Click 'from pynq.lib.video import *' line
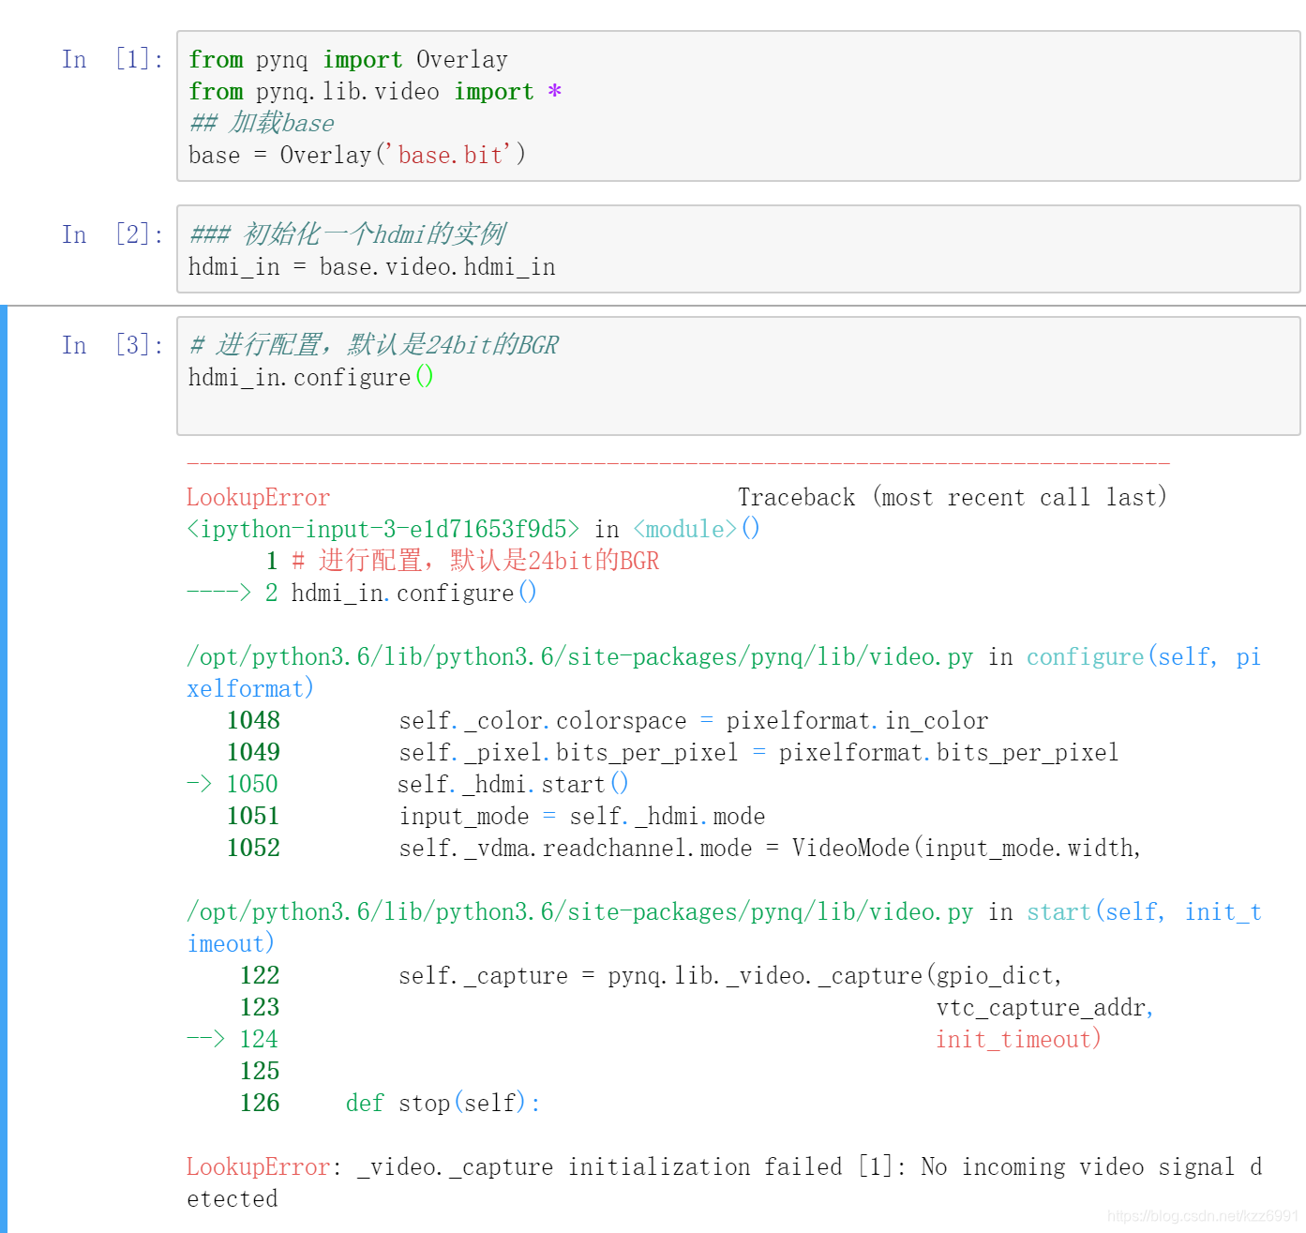The width and height of the screenshot is (1306, 1233). (375, 92)
